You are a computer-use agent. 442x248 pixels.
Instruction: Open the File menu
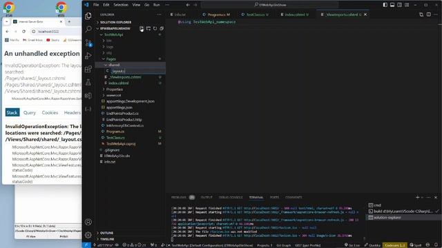click(x=96, y=5)
